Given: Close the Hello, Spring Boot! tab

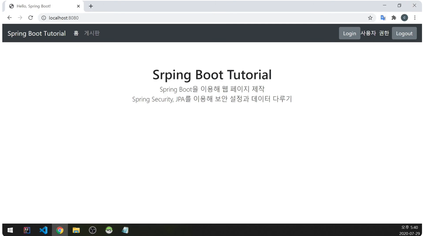Looking at the screenshot, I should 78,6.
